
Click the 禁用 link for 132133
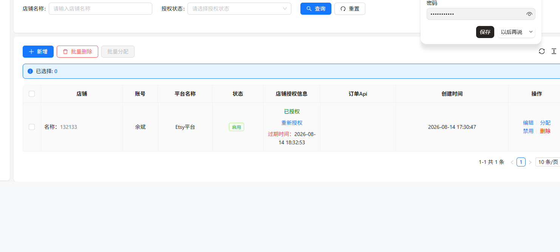pyautogui.click(x=528, y=131)
